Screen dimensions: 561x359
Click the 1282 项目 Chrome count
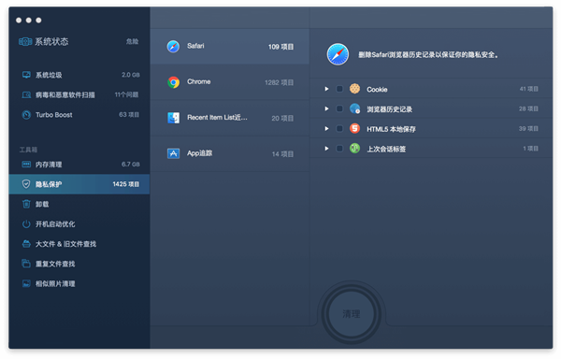[279, 82]
